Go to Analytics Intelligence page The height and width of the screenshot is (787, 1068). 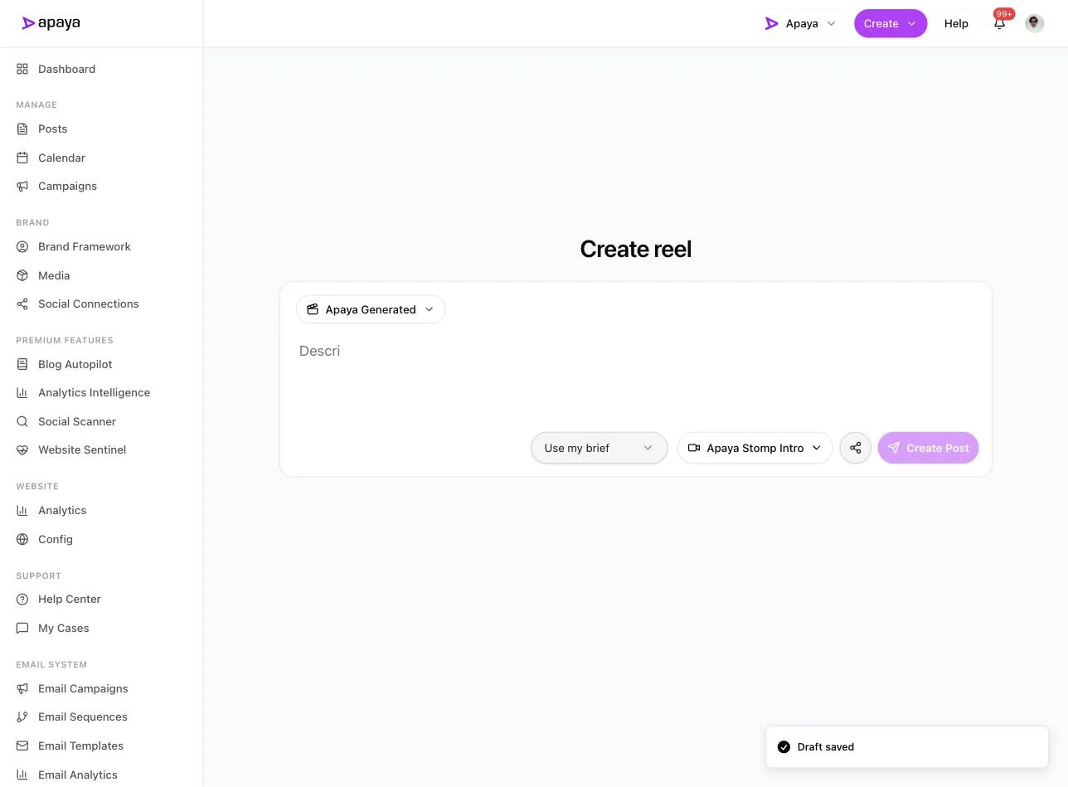coord(94,392)
